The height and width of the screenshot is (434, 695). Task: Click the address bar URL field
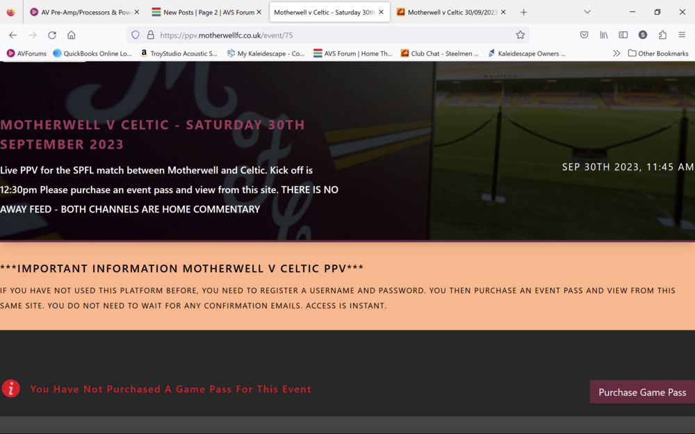click(x=328, y=35)
